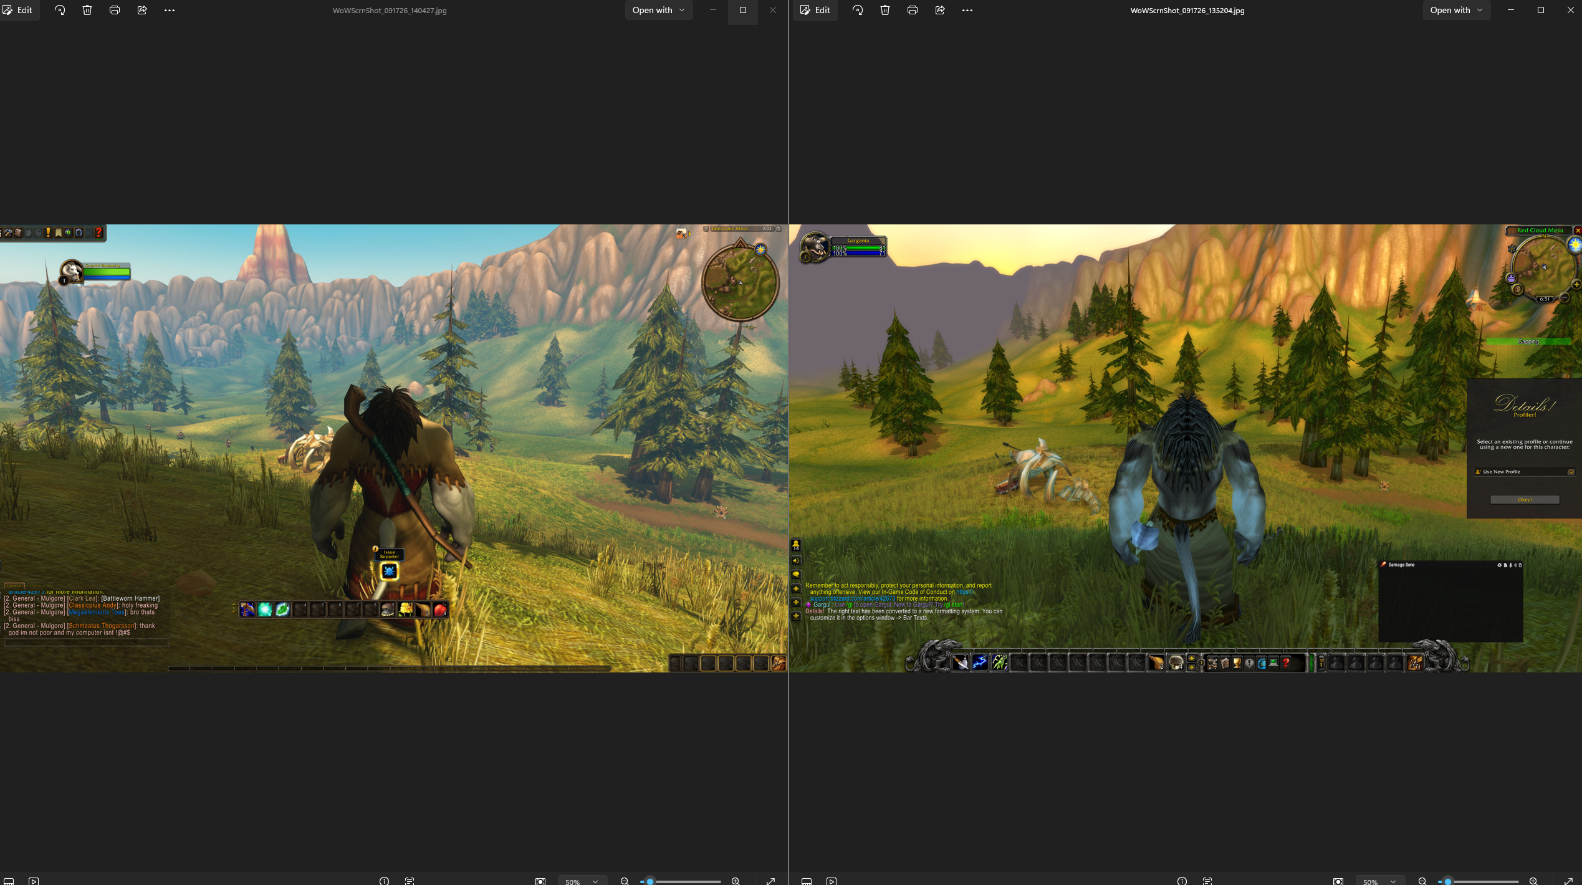Delete image in the 135204 right window
The width and height of the screenshot is (1582, 885).
coord(885,10)
